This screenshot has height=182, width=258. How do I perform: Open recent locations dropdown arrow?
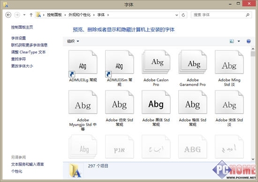[x=24, y=15]
